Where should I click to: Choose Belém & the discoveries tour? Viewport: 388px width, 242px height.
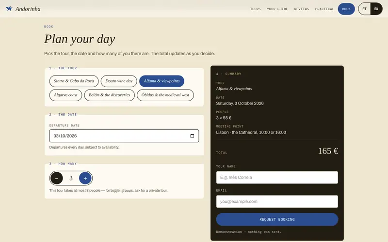110,95
